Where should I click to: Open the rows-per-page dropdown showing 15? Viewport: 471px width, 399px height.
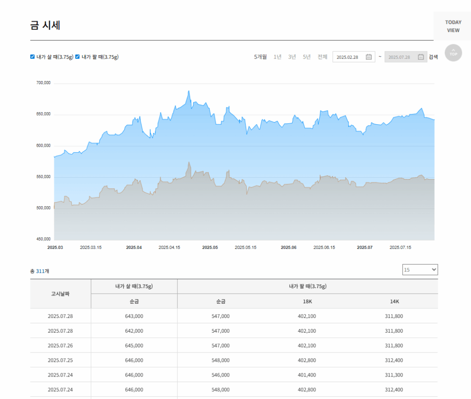420,270
